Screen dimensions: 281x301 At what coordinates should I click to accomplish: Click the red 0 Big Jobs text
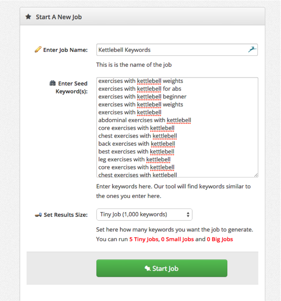[220, 239]
